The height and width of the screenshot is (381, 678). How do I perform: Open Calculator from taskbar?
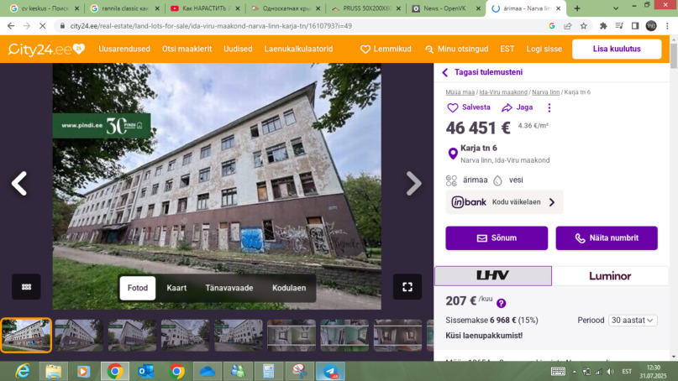click(x=269, y=371)
